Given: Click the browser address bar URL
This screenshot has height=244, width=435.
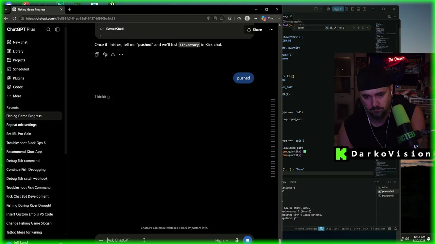Looking at the screenshot, I should pyautogui.click(x=70, y=18).
